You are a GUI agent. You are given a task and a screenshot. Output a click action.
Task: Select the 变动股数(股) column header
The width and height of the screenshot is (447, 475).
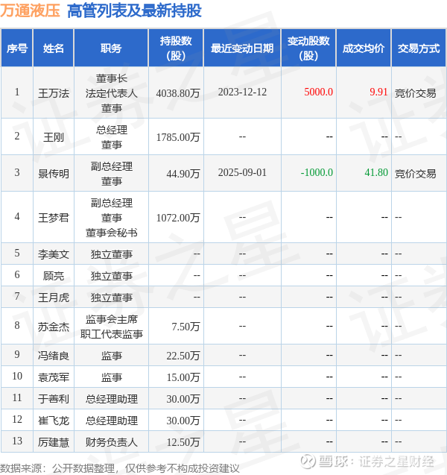point(308,48)
